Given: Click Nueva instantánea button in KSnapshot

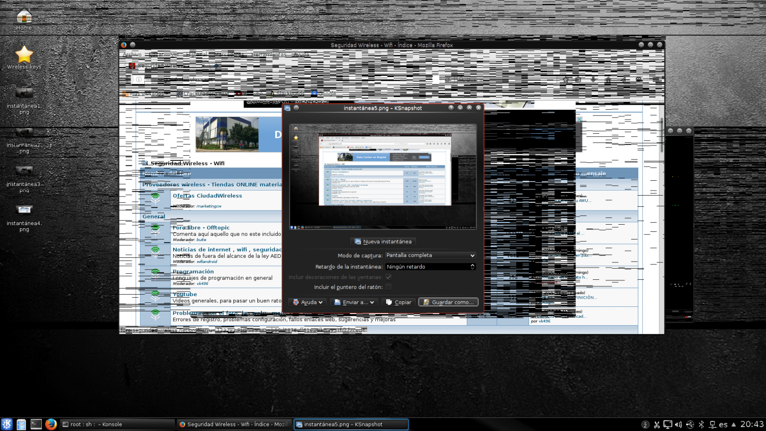Looking at the screenshot, I should tap(383, 242).
